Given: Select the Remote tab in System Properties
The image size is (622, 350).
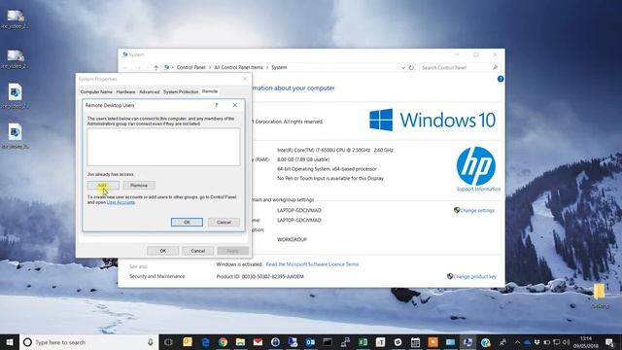Looking at the screenshot, I should (210, 91).
